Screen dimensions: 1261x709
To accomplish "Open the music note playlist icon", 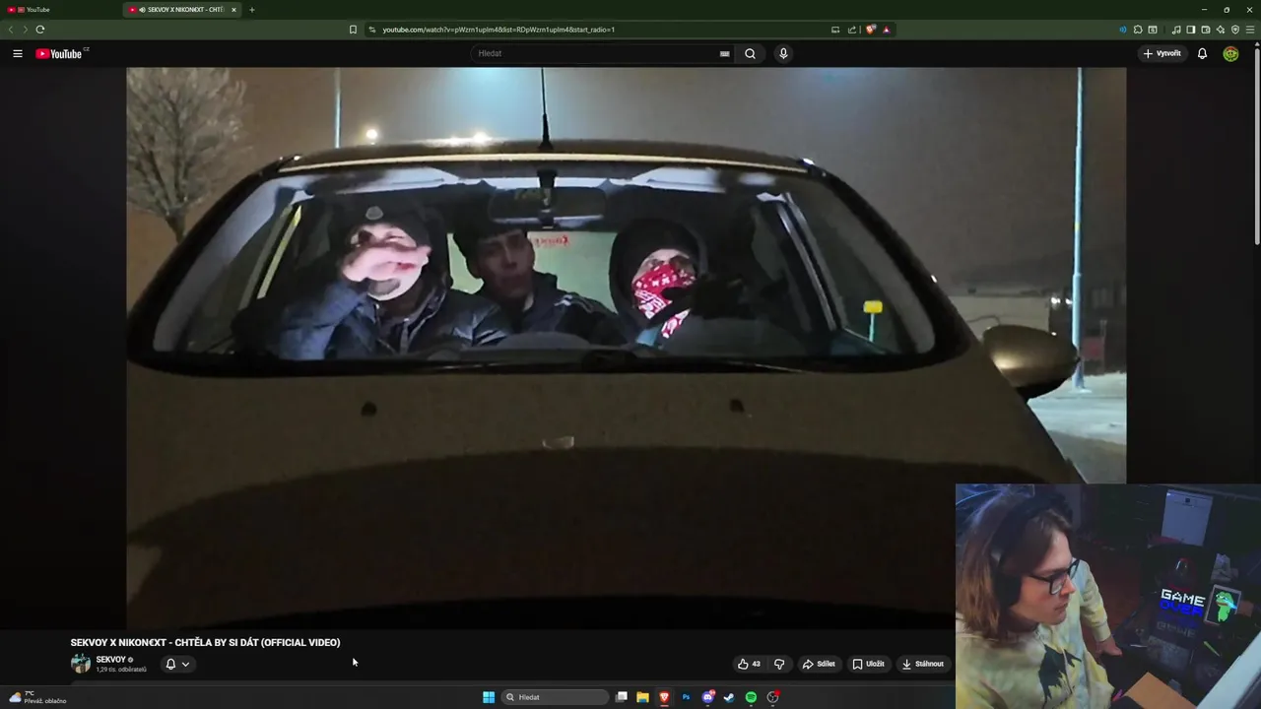I will tap(1175, 30).
